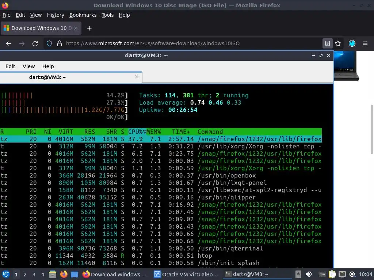374x280 pixels.
Task: Switch to dartz@VM3 terminal taskbar entry
Action: tap(257, 274)
